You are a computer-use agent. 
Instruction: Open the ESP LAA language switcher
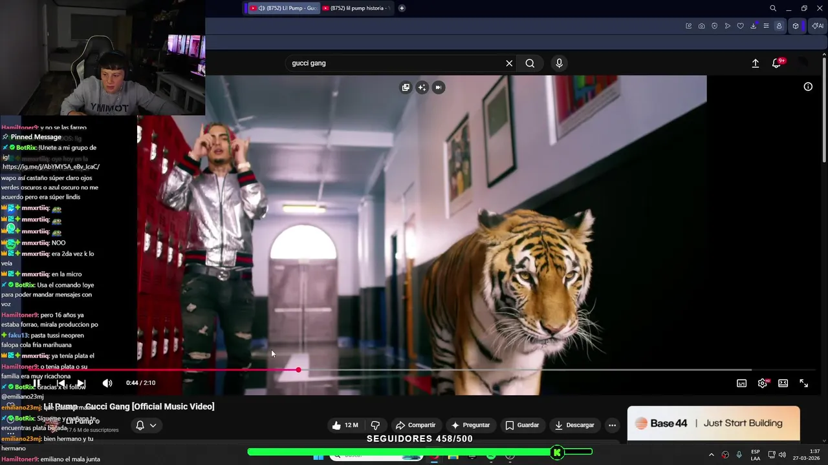click(x=756, y=455)
